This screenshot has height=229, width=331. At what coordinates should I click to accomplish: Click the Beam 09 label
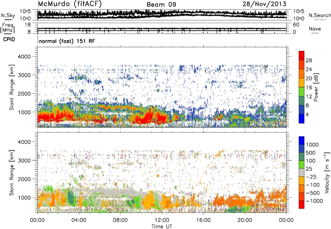pos(161,5)
